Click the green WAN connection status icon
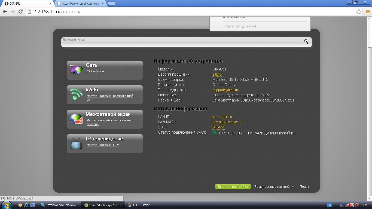Image resolution: width=372 pixels, height=209 pixels. pos(215,133)
